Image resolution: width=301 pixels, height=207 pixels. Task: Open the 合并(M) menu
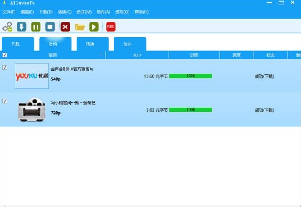[x=84, y=12]
